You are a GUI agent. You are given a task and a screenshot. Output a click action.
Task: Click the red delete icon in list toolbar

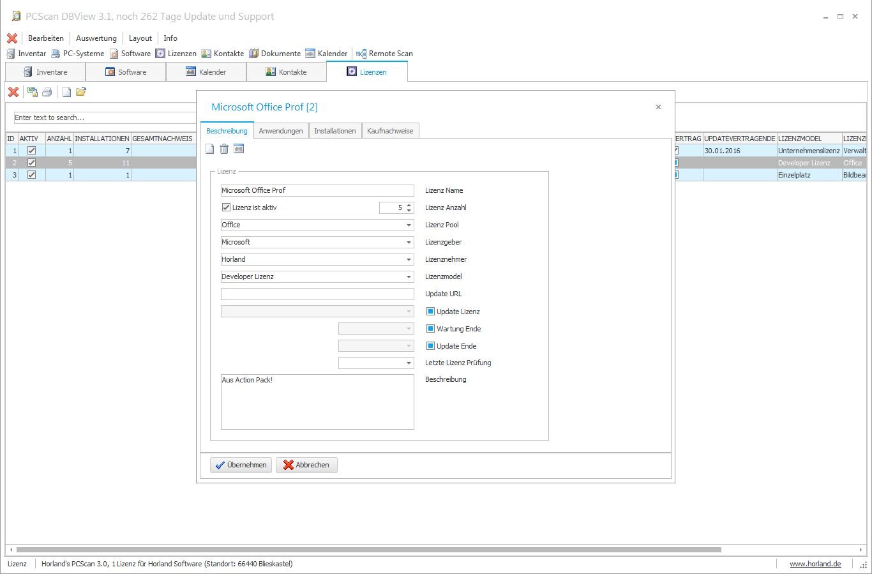pyautogui.click(x=13, y=92)
